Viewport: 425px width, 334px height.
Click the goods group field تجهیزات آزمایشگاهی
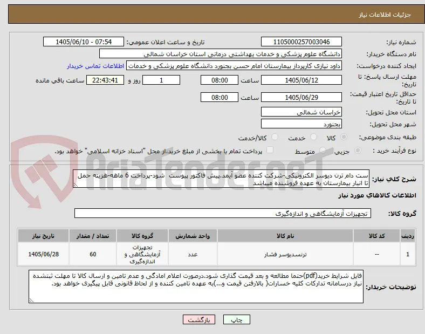(223, 213)
